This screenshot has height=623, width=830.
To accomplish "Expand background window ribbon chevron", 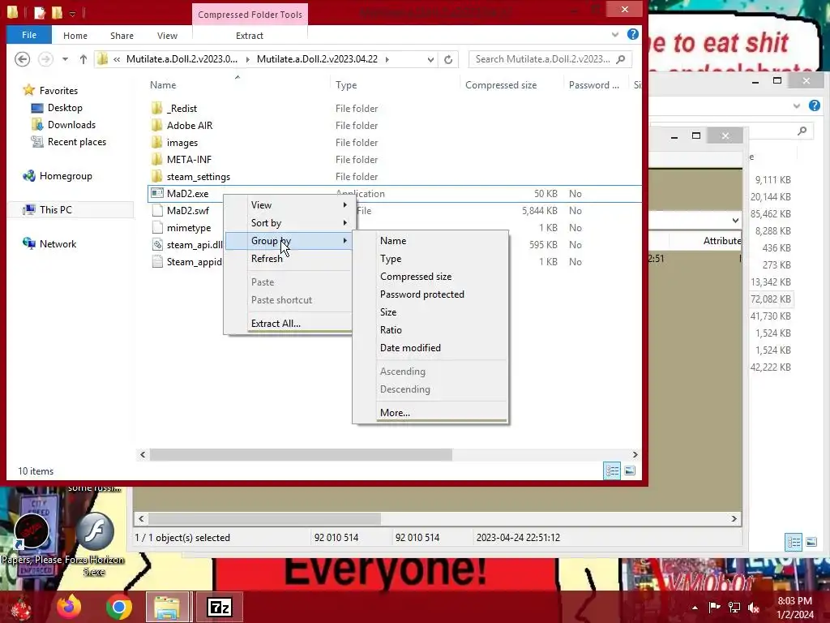I will point(797,105).
